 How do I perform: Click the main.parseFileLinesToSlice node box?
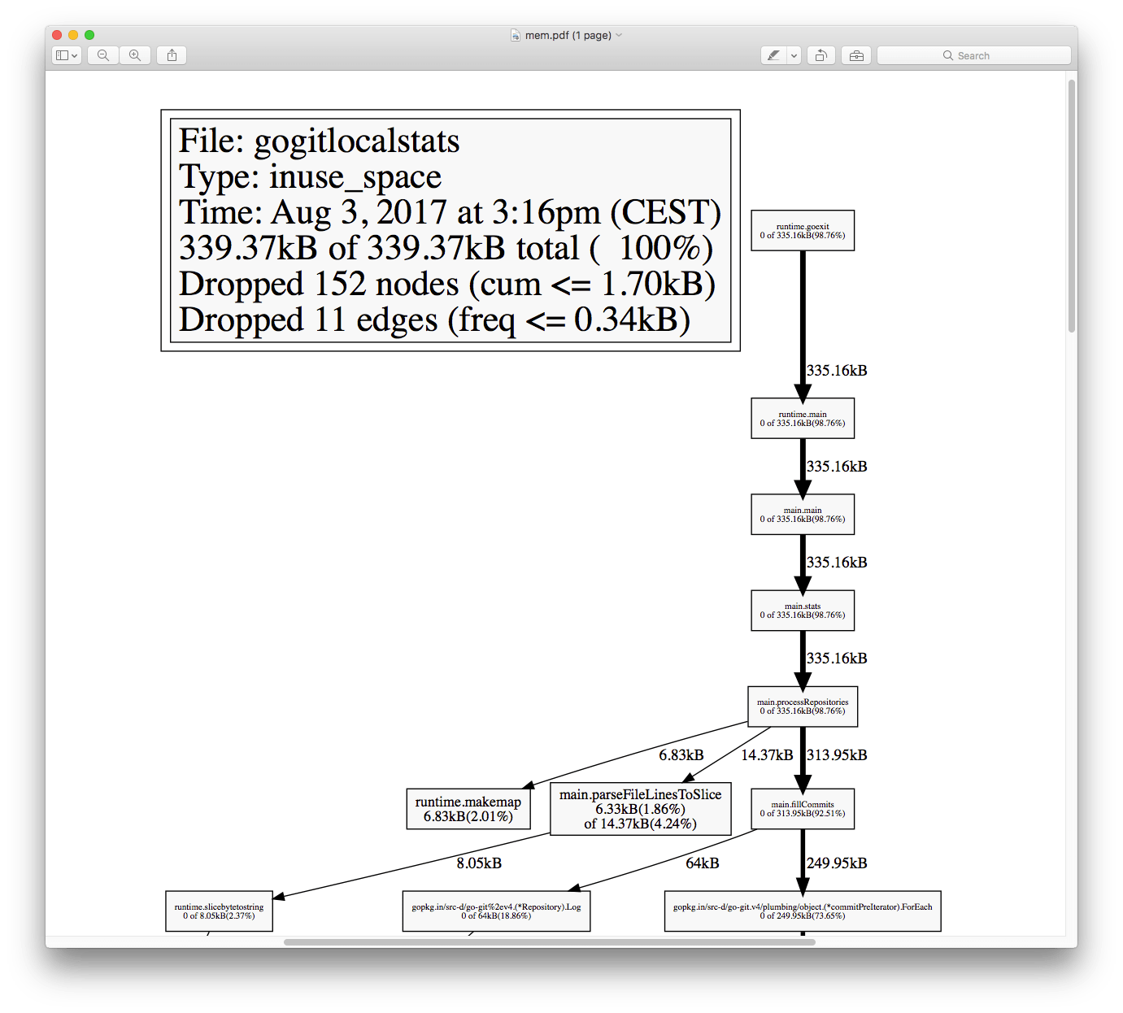640,809
